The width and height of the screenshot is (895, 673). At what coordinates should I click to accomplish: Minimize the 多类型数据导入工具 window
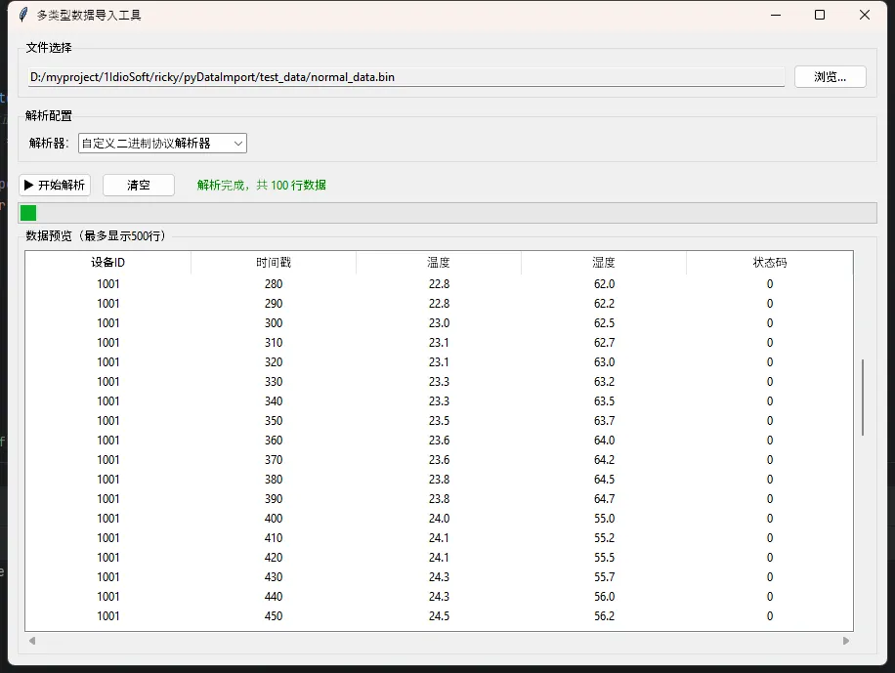coord(775,15)
